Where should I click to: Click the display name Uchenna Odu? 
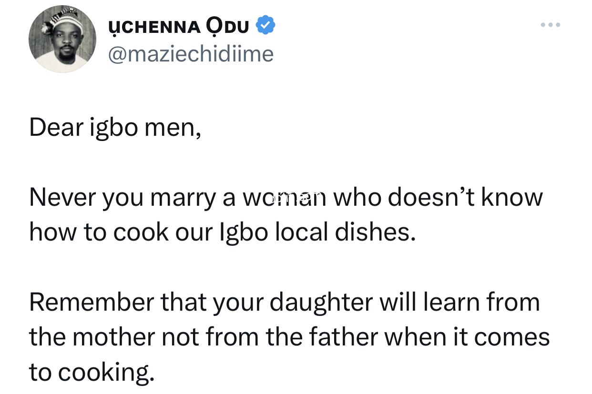[x=179, y=27]
